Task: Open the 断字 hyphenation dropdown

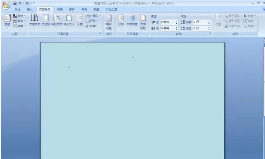Action: [92, 26]
